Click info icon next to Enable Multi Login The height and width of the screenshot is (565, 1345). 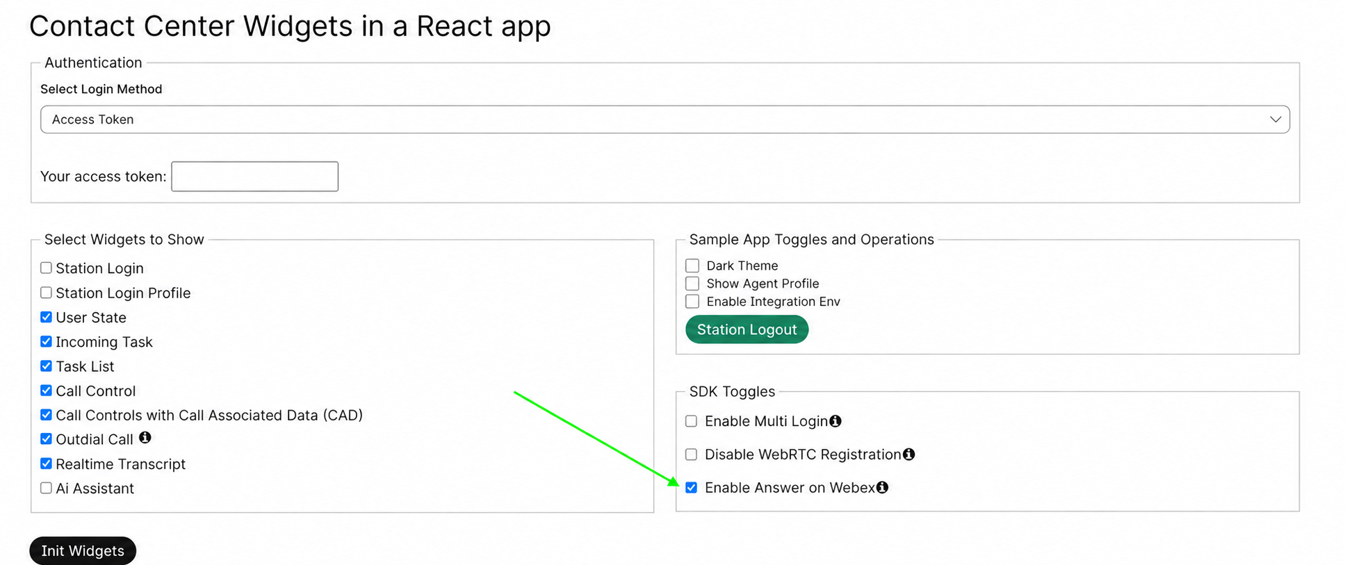click(x=835, y=421)
